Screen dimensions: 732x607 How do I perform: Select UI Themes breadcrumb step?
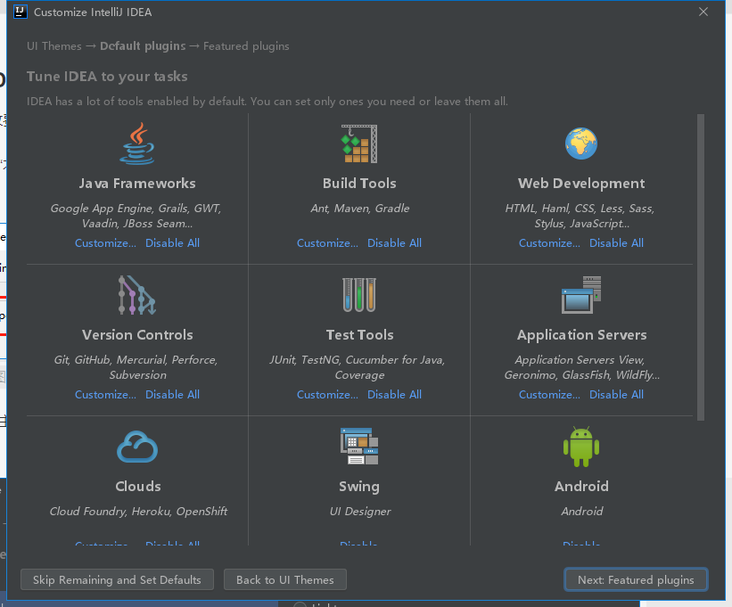coord(54,46)
